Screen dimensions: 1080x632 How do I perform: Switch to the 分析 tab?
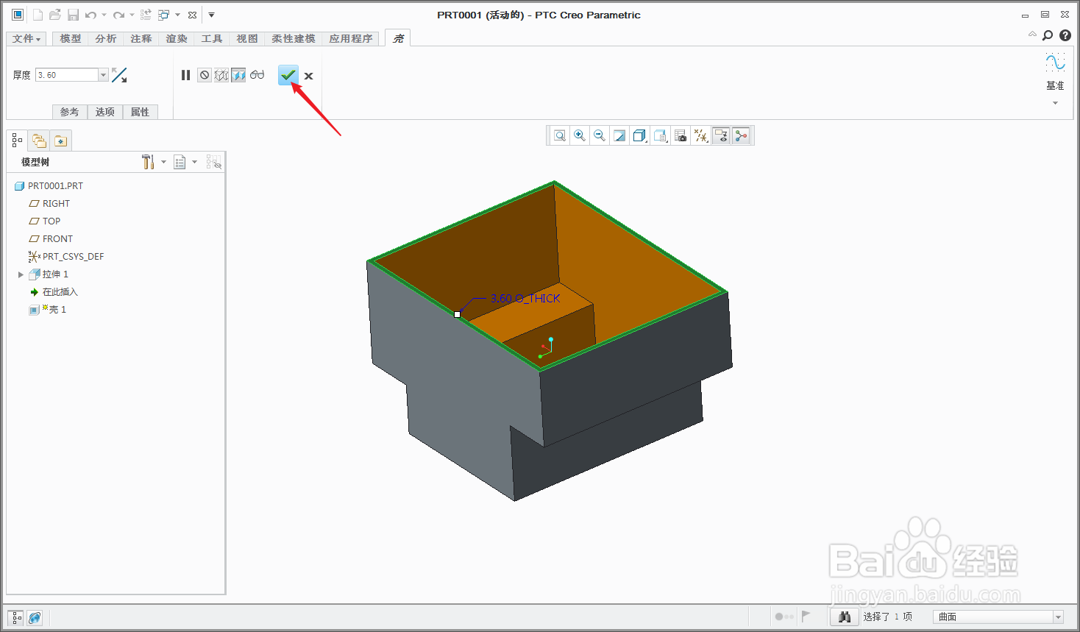click(x=106, y=38)
